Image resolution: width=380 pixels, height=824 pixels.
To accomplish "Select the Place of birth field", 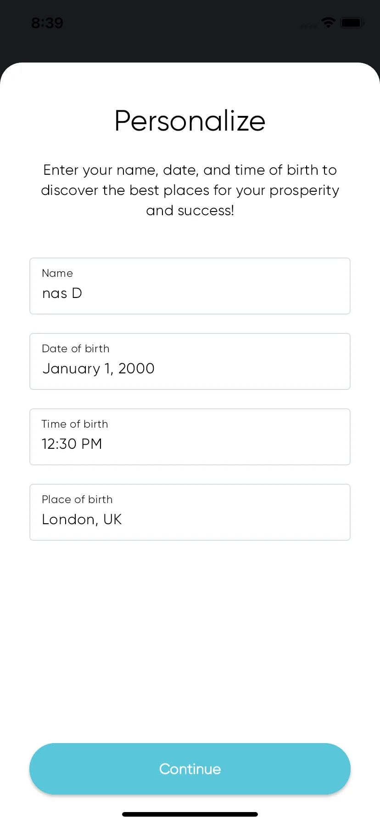I will click(190, 512).
